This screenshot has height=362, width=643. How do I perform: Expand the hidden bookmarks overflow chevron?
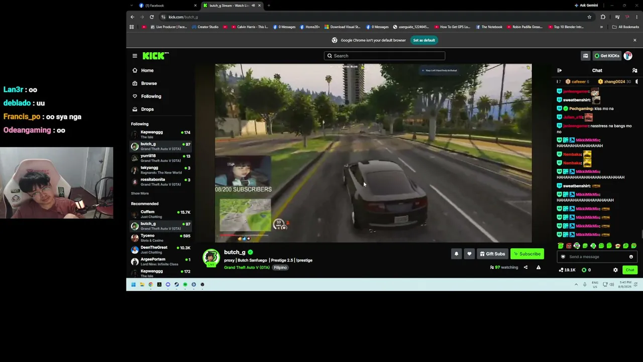tap(601, 27)
